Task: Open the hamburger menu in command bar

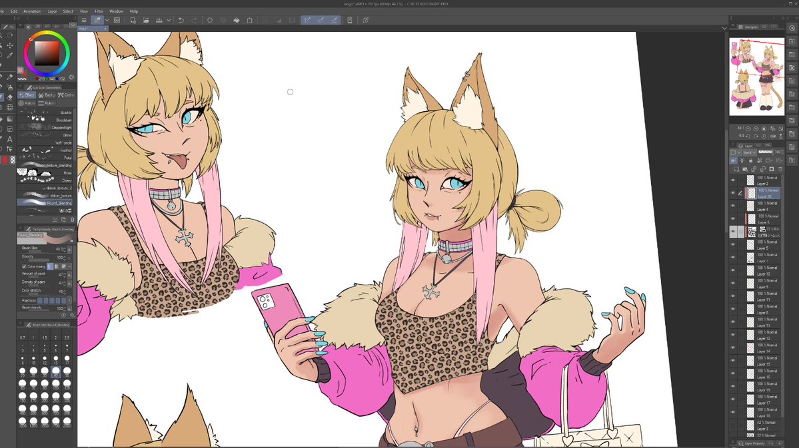Action: point(84,21)
